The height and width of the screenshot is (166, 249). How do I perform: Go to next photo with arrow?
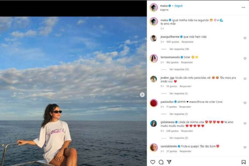tap(142, 95)
